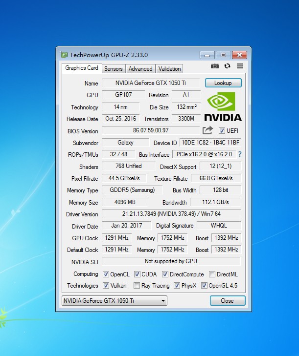Click the Bus Interface question mark
299x356 pixels.
pos(240,154)
